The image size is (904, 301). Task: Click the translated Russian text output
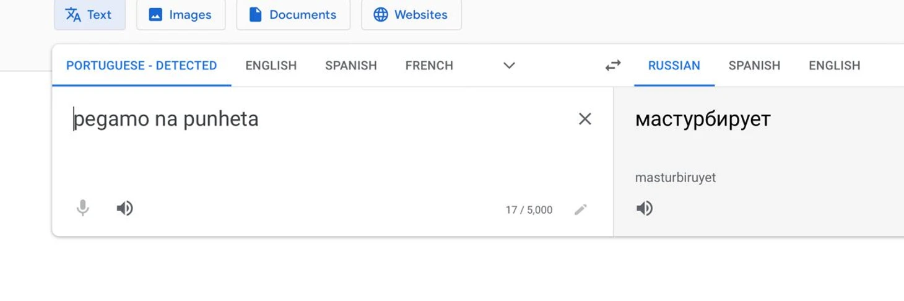tap(703, 119)
